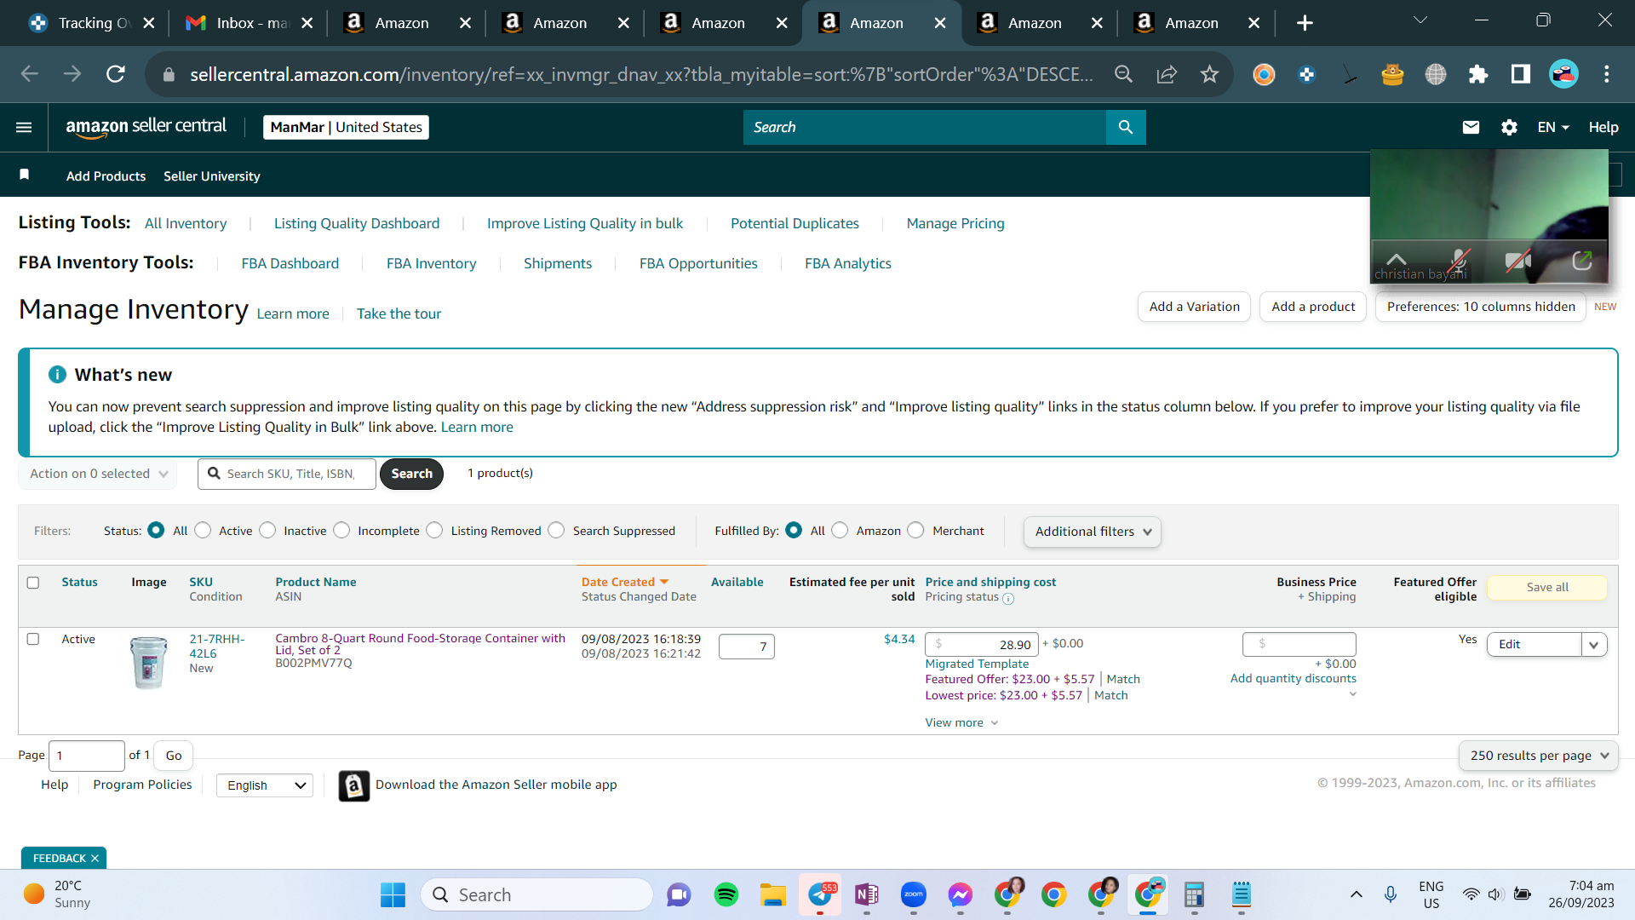Expand the video call overlay window
The image size is (1635, 920).
(1582, 261)
